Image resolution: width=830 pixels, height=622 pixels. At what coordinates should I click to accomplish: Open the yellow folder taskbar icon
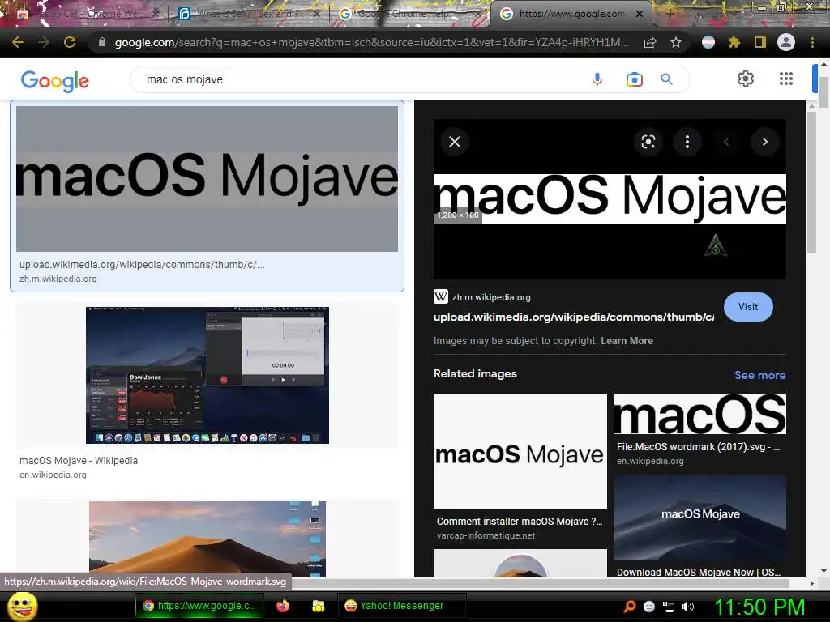[x=318, y=606]
